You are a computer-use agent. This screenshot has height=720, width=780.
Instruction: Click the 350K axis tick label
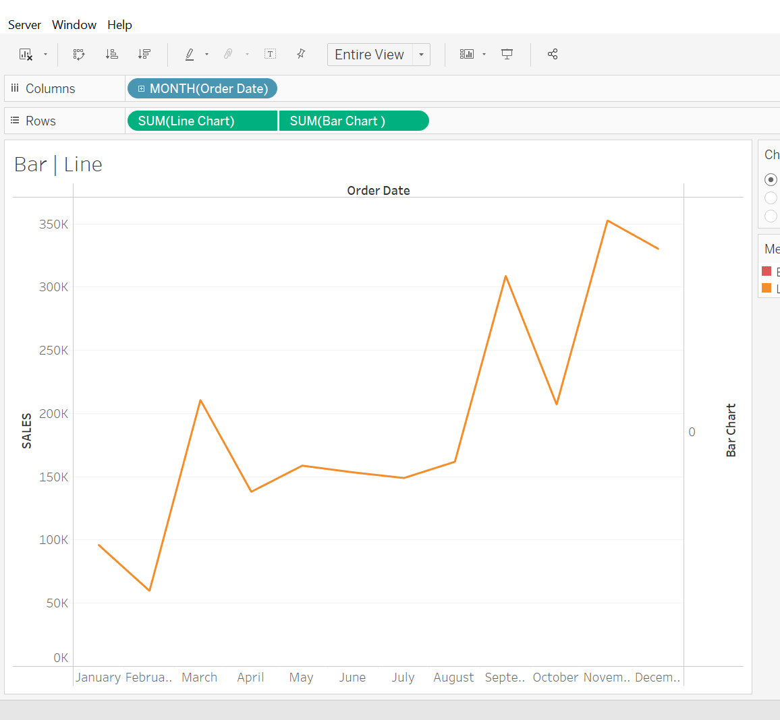[x=54, y=224]
